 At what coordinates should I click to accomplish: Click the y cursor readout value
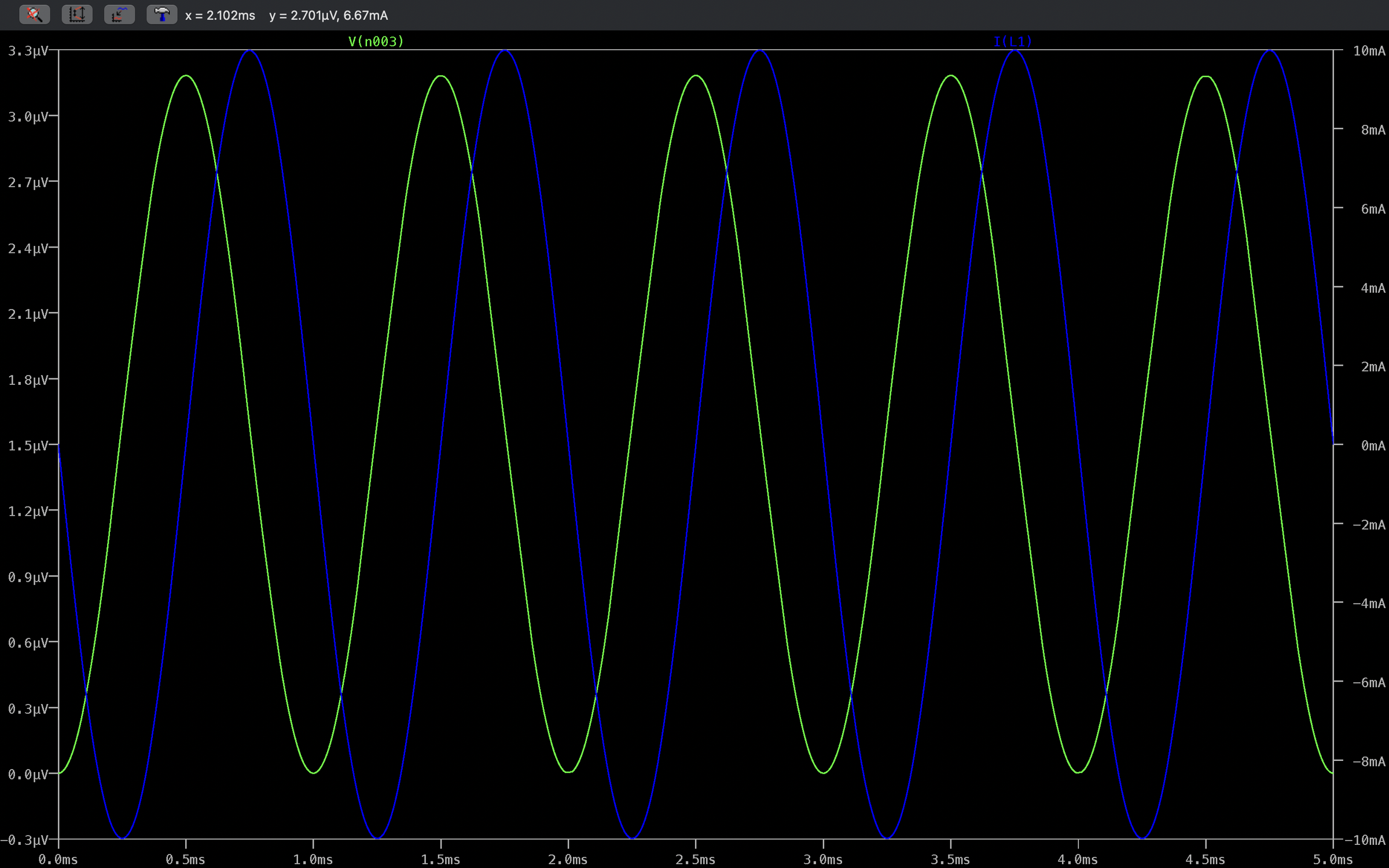(329, 16)
